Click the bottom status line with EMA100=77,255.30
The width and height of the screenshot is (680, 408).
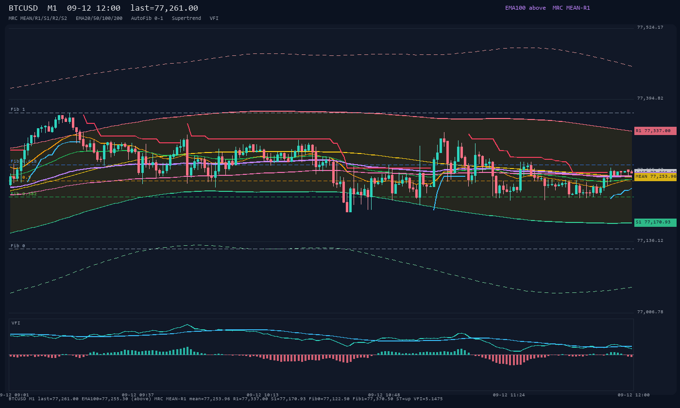[226, 399]
